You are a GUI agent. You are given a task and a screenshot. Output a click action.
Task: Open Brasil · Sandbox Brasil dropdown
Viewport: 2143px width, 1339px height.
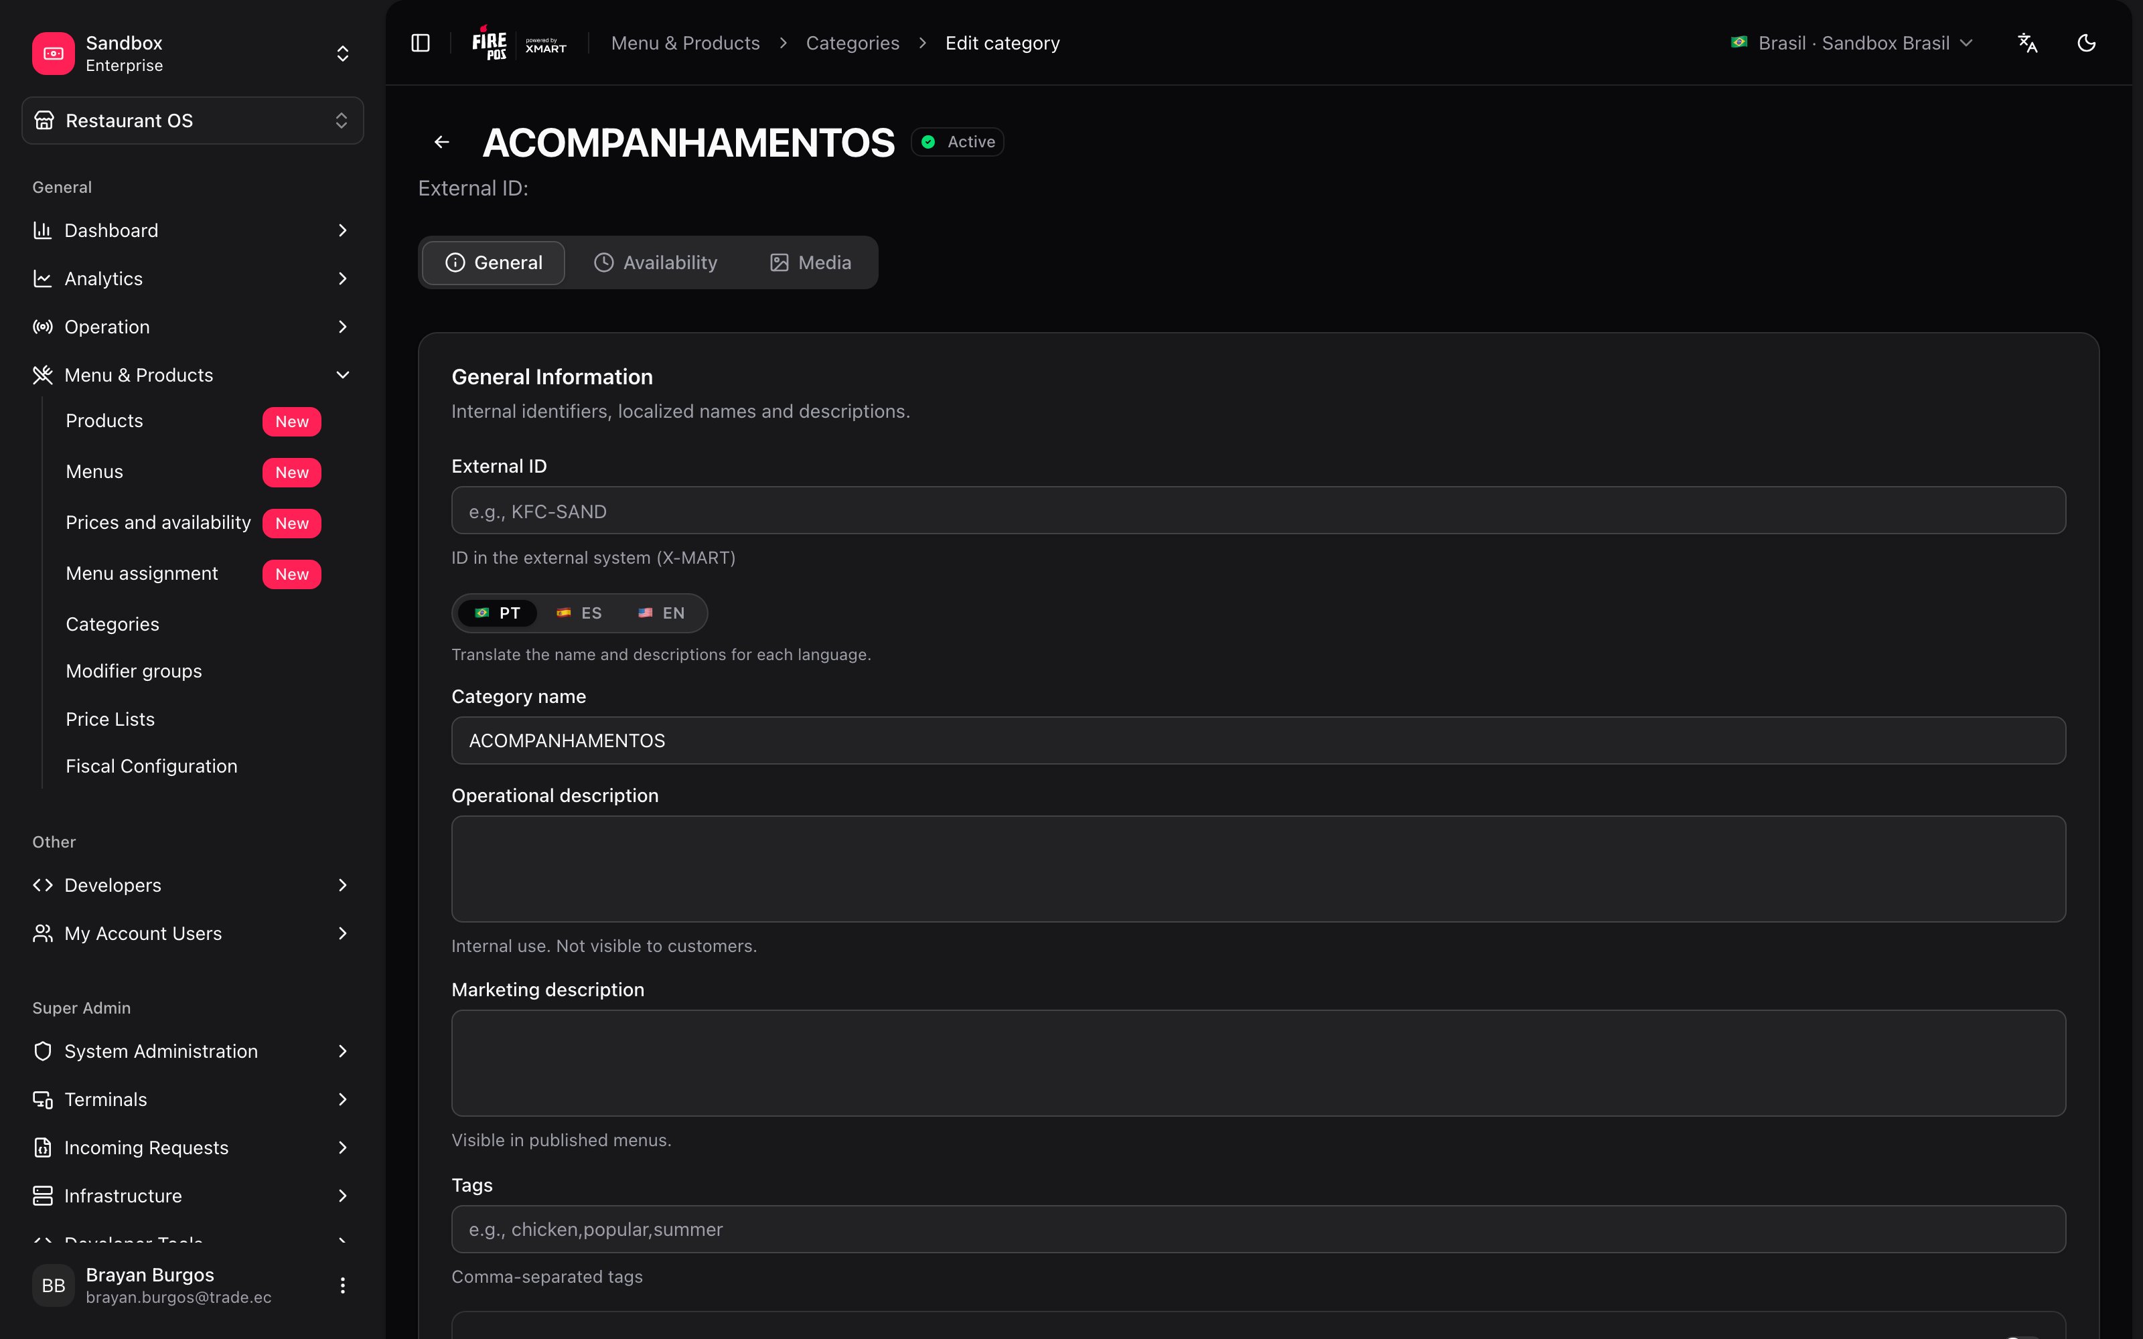pos(1852,42)
